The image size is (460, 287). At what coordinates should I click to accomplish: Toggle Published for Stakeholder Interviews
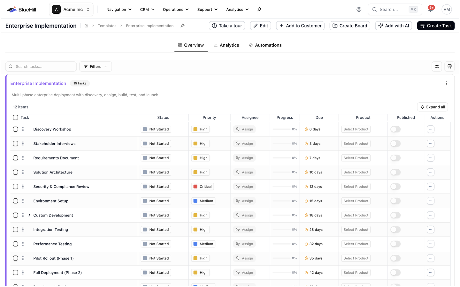click(395, 143)
